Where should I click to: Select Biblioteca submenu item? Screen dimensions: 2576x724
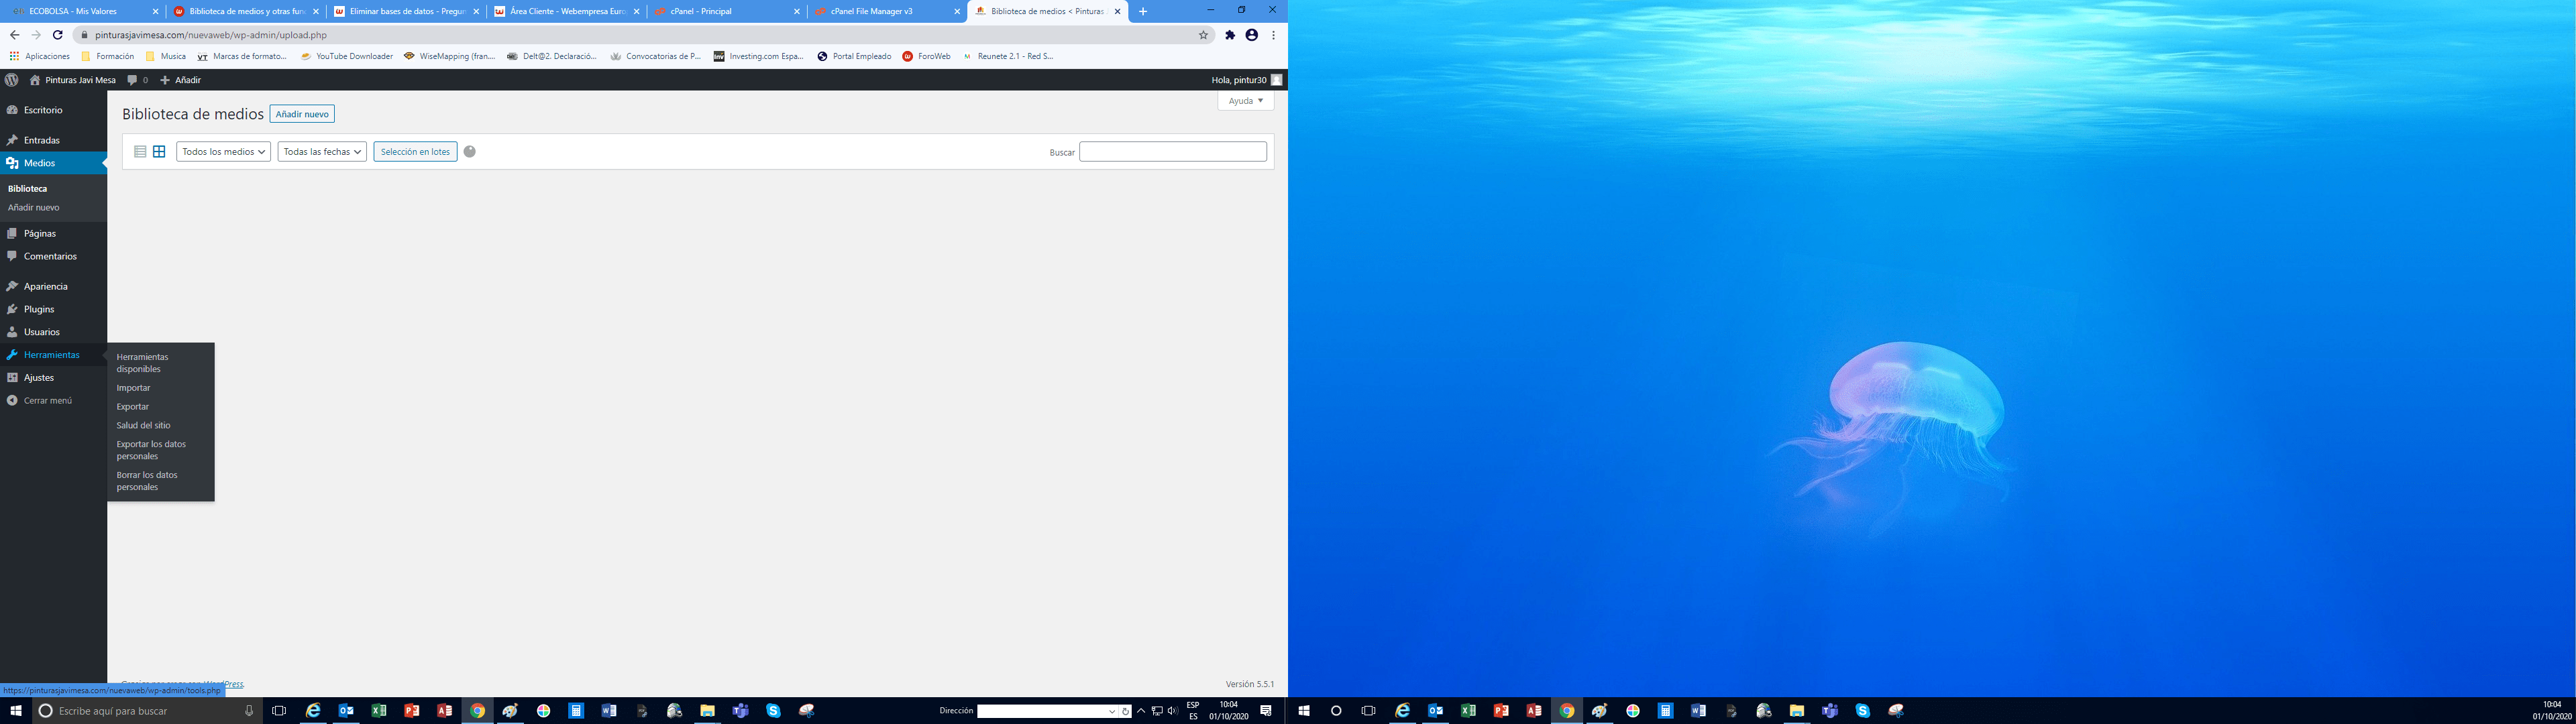[x=27, y=188]
